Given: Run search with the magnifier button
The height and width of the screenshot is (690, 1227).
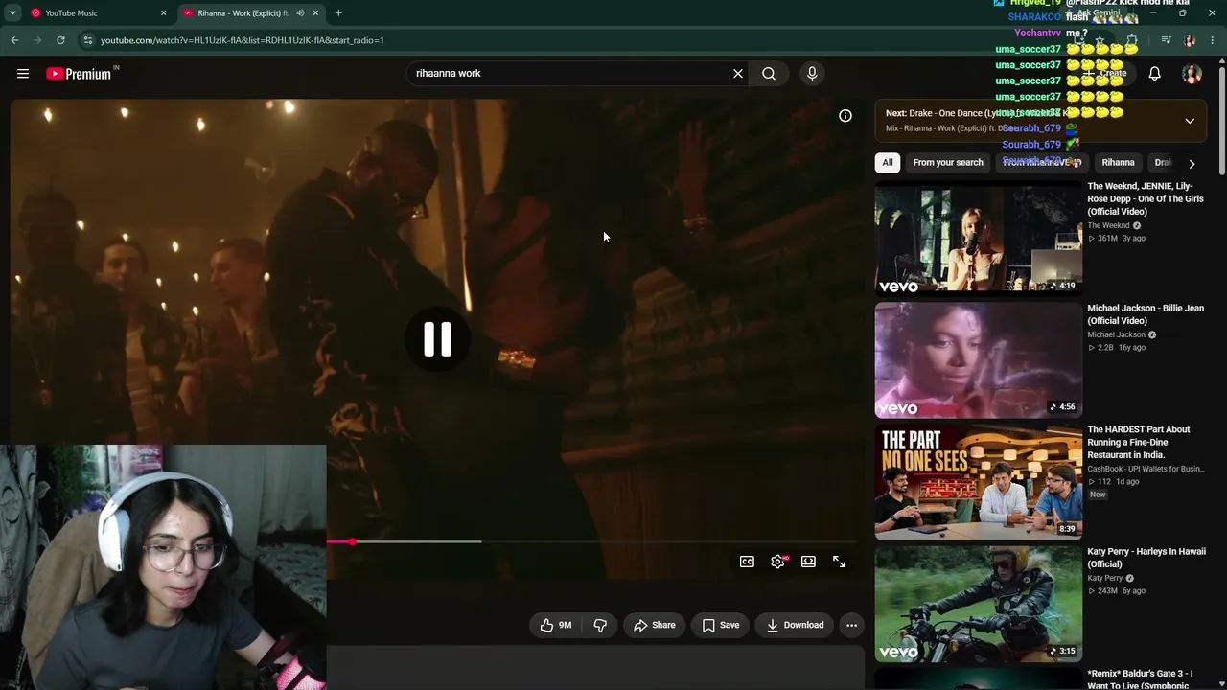Looking at the screenshot, I should pyautogui.click(x=769, y=74).
